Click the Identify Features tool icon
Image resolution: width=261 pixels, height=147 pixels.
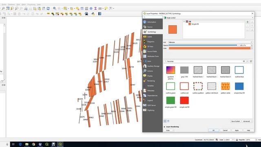[x=54, y=8]
